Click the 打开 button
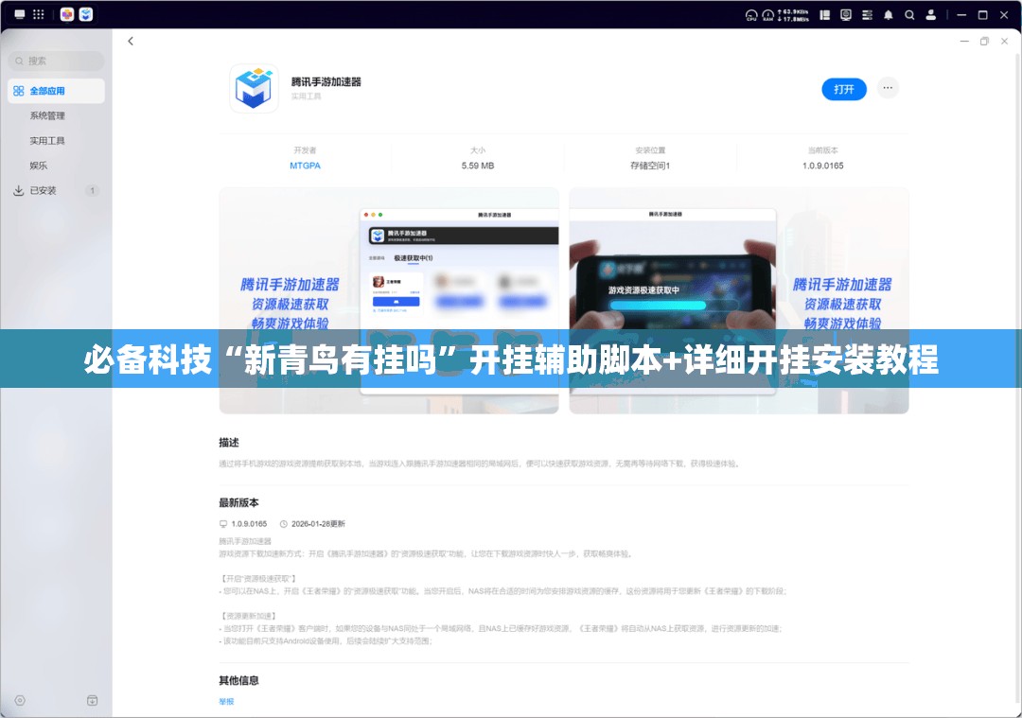The image size is (1022, 718). 844,89
